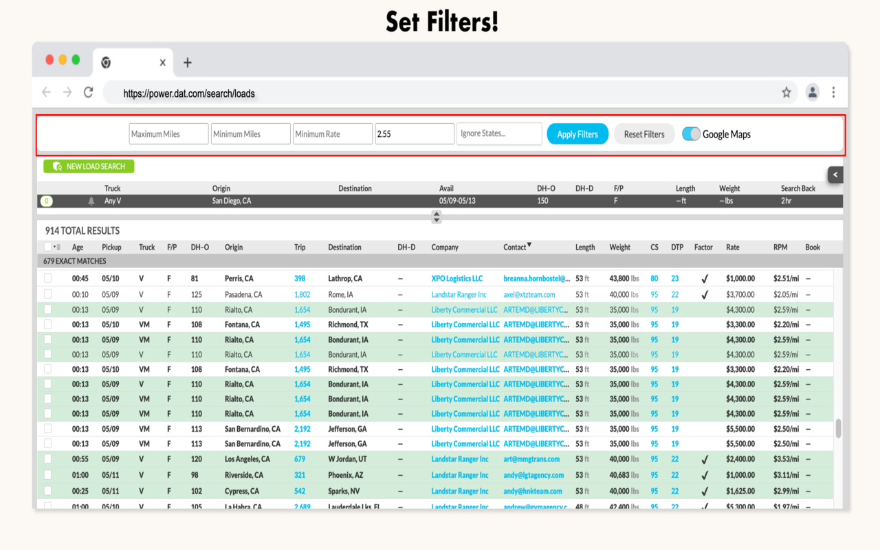
Task: Sort results by the Trip column header
Action: pyautogui.click(x=300, y=247)
